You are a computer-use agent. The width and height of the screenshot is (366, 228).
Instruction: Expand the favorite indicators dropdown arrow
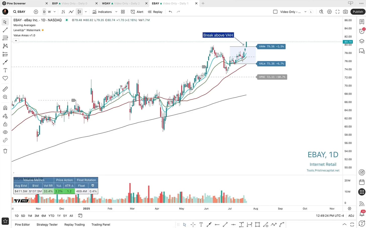pyautogui.click(x=116, y=12)
